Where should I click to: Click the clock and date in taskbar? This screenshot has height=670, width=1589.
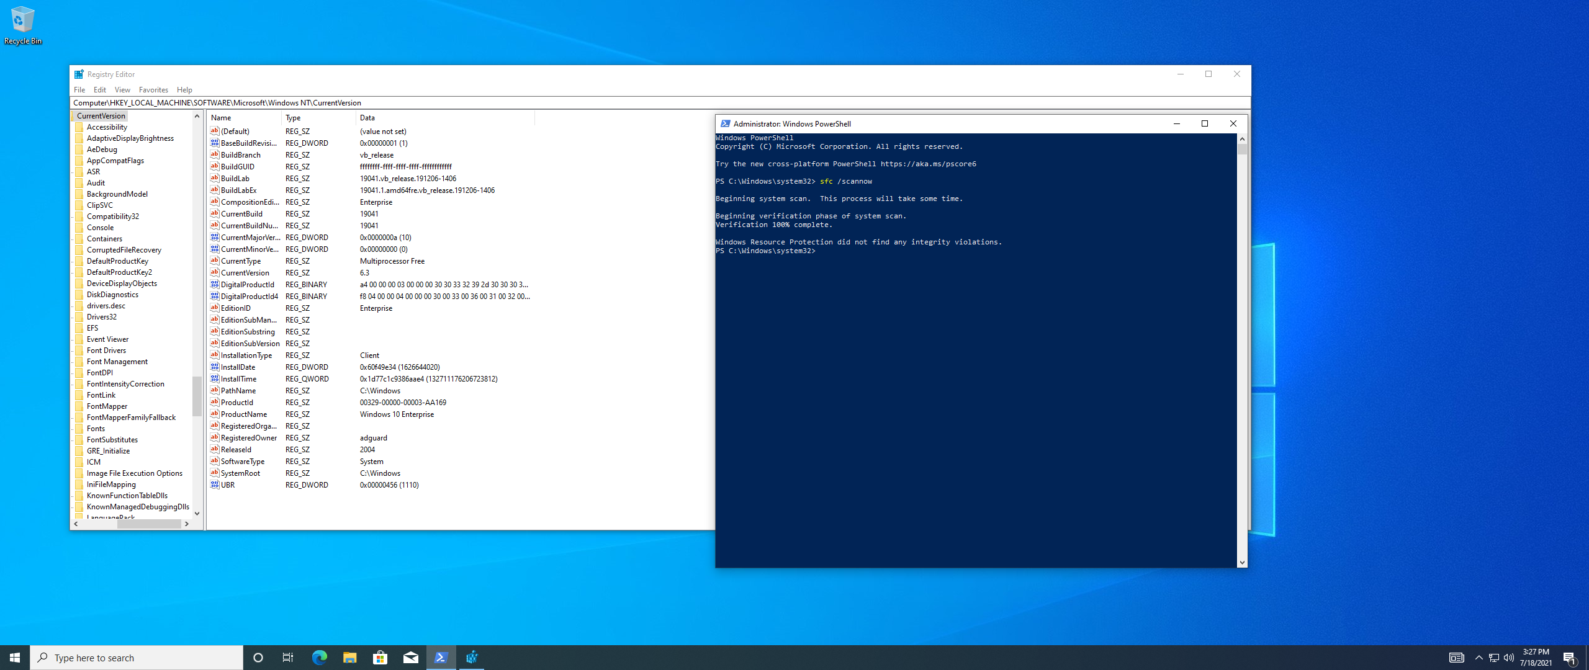pyautogui.click(x=1536, y=658)
